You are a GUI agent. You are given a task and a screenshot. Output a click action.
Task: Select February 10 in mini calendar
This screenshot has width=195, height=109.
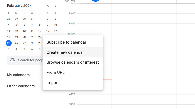click(55, 25)
